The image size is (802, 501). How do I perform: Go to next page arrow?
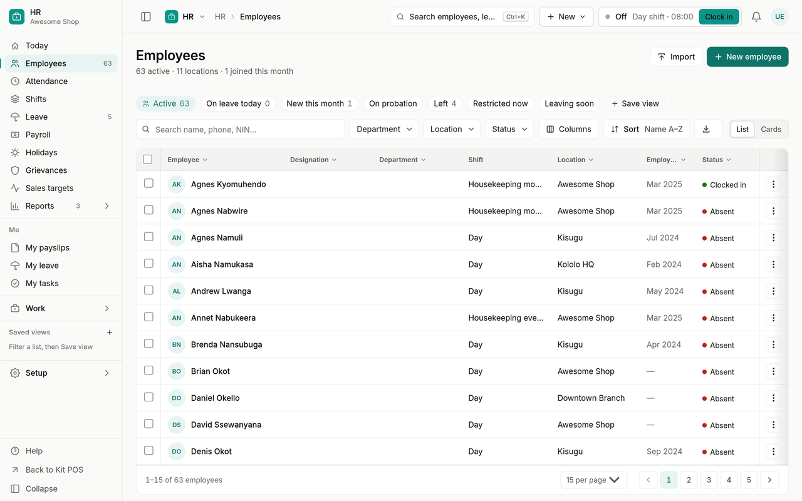tap(769, 480)
